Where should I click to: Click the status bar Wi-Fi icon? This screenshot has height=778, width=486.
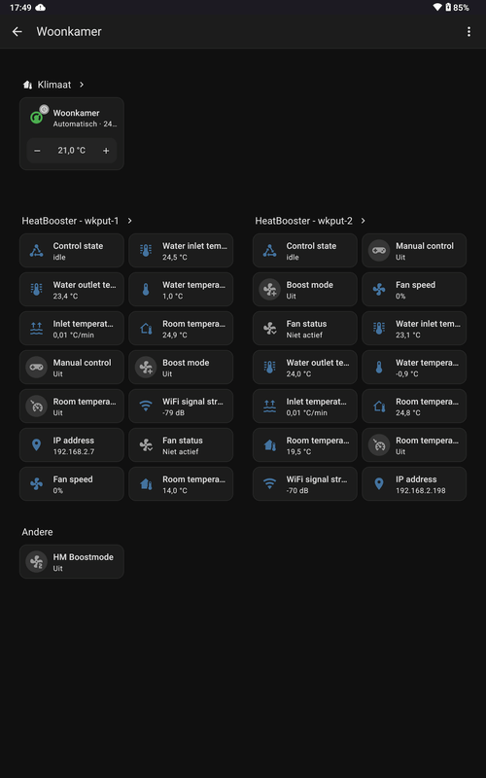point(436,8)
